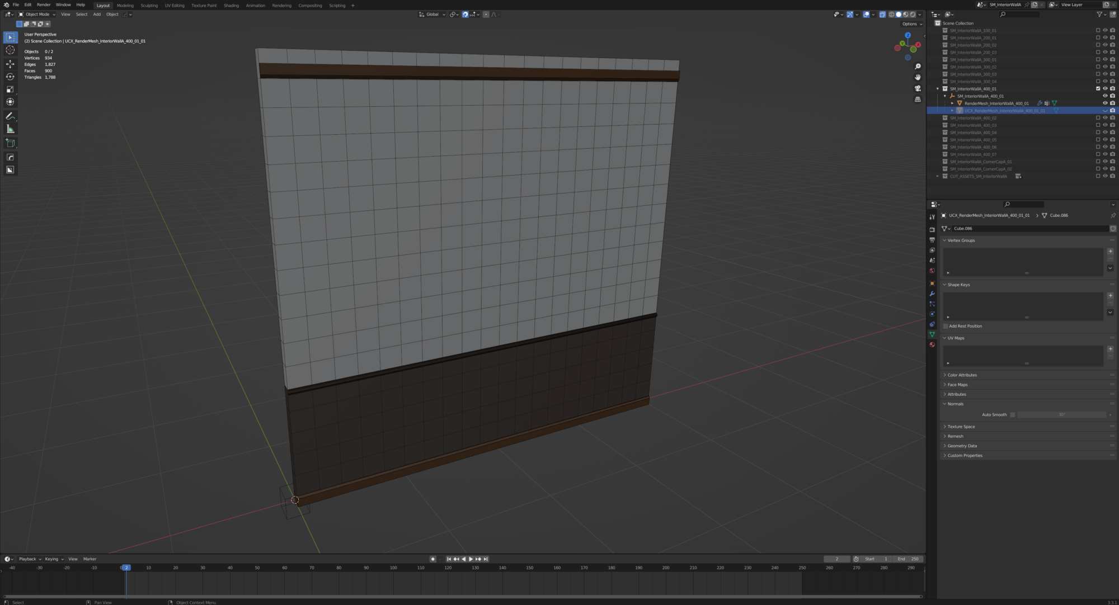Image resolution: width=1119 pixels, height=605 pixels.
Task: Click the Auto Smooth angle slider
Action: pos(1061,415)
